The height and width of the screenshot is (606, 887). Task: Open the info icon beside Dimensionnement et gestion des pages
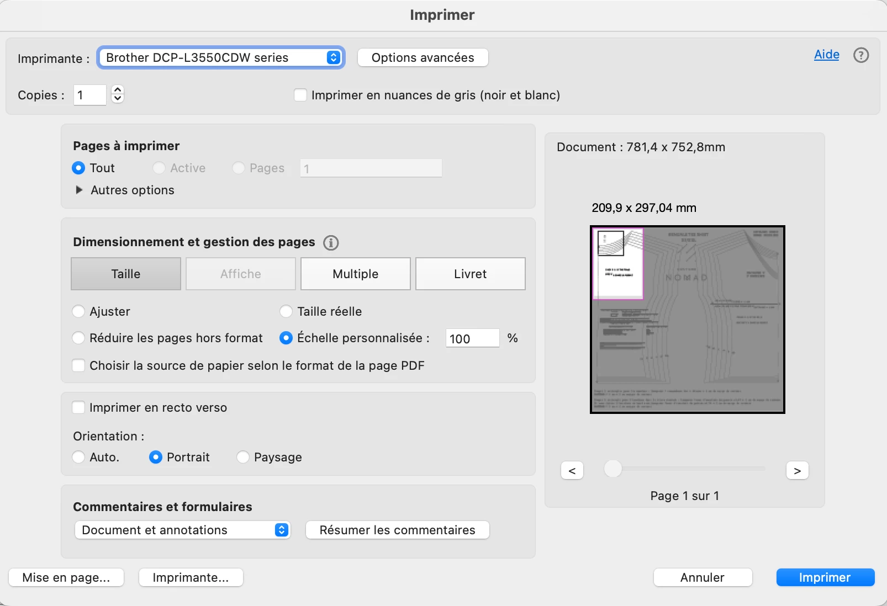tap(331, 243)
